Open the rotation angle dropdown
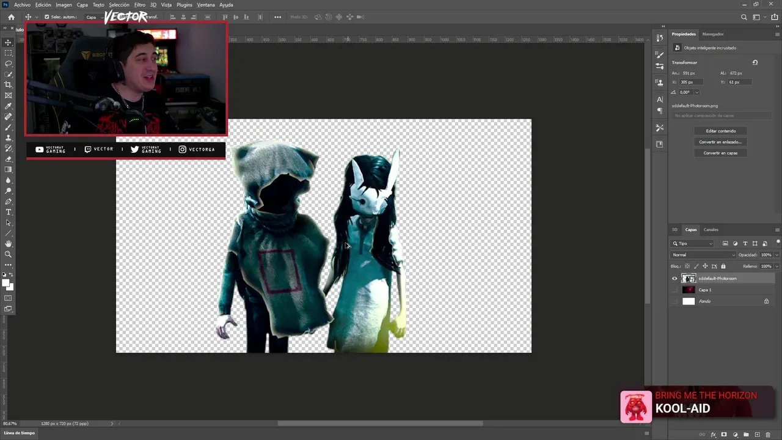 point(696,92)
